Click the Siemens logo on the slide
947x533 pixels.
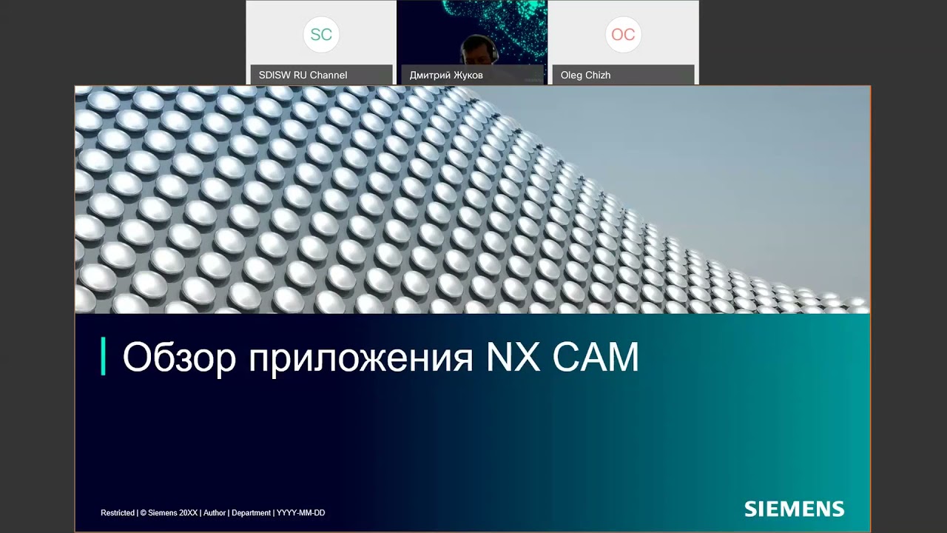point(794,509)
